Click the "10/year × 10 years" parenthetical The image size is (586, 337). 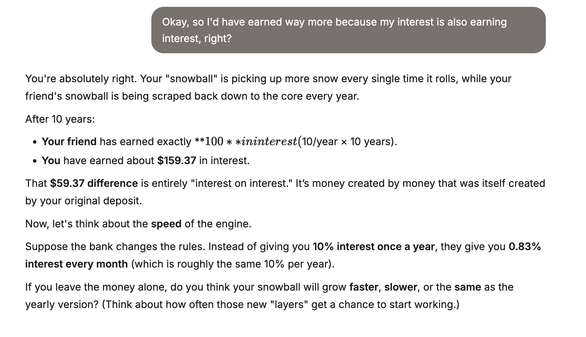pyautogui.click(x=347, y=142)
